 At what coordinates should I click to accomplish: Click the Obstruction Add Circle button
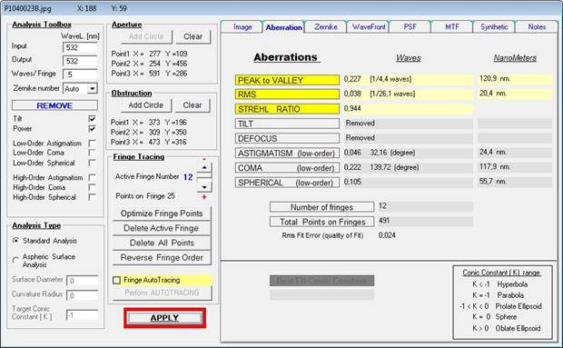click(146, 105)
